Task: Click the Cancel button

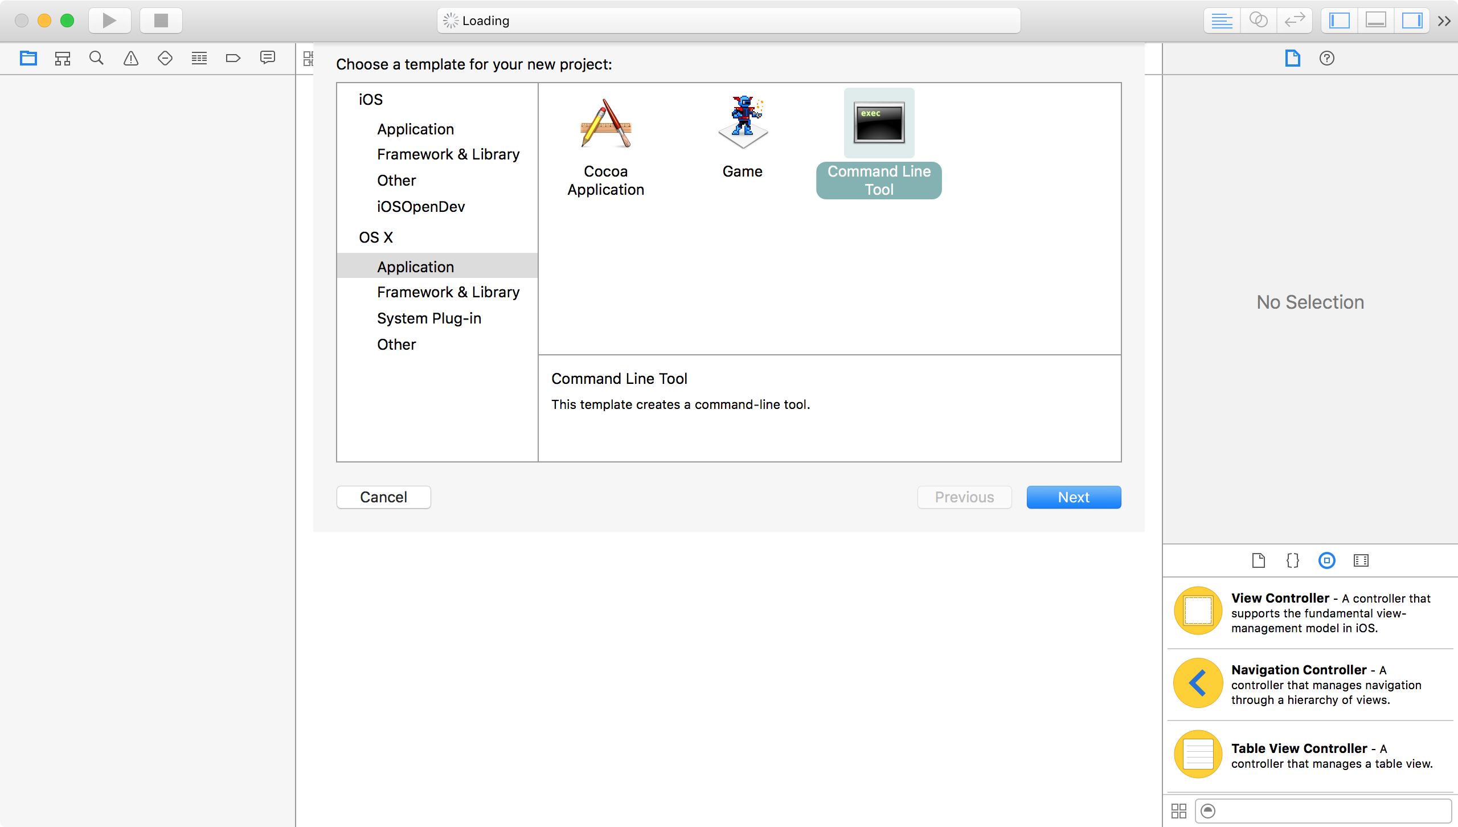Action: tap(383, 497)
